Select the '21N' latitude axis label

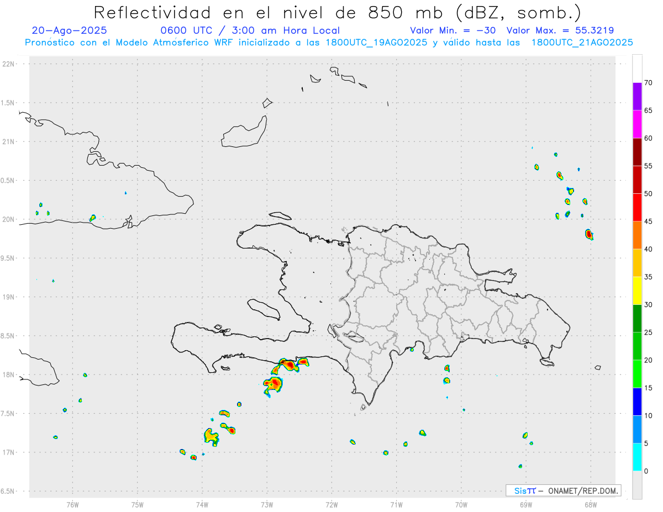pyautogui.click(x=9, y=142)
